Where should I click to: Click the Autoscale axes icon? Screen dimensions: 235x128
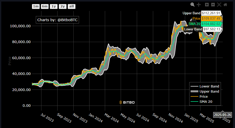[x=219, y=5]
